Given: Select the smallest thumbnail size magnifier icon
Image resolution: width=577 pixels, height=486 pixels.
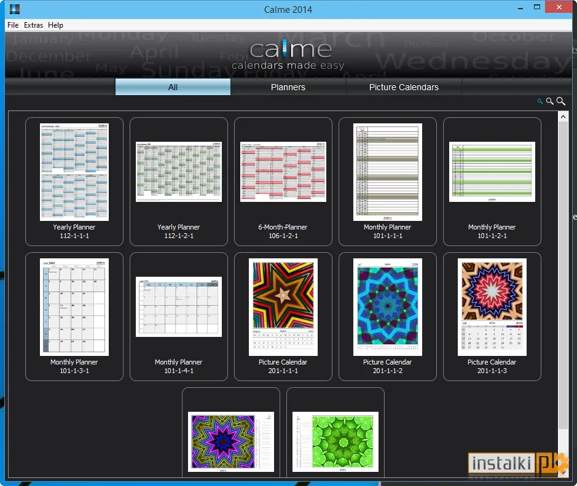Looking at the screenshot, I should 540,101.
